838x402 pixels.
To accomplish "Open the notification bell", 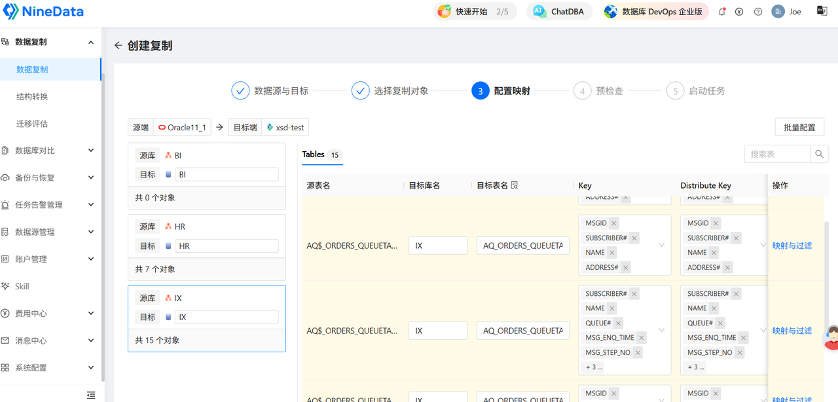I will pos(722,12).
